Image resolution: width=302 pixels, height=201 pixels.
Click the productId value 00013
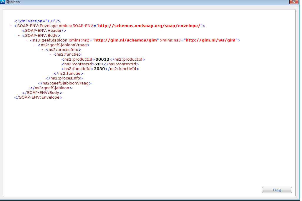(x=102, y=59)
